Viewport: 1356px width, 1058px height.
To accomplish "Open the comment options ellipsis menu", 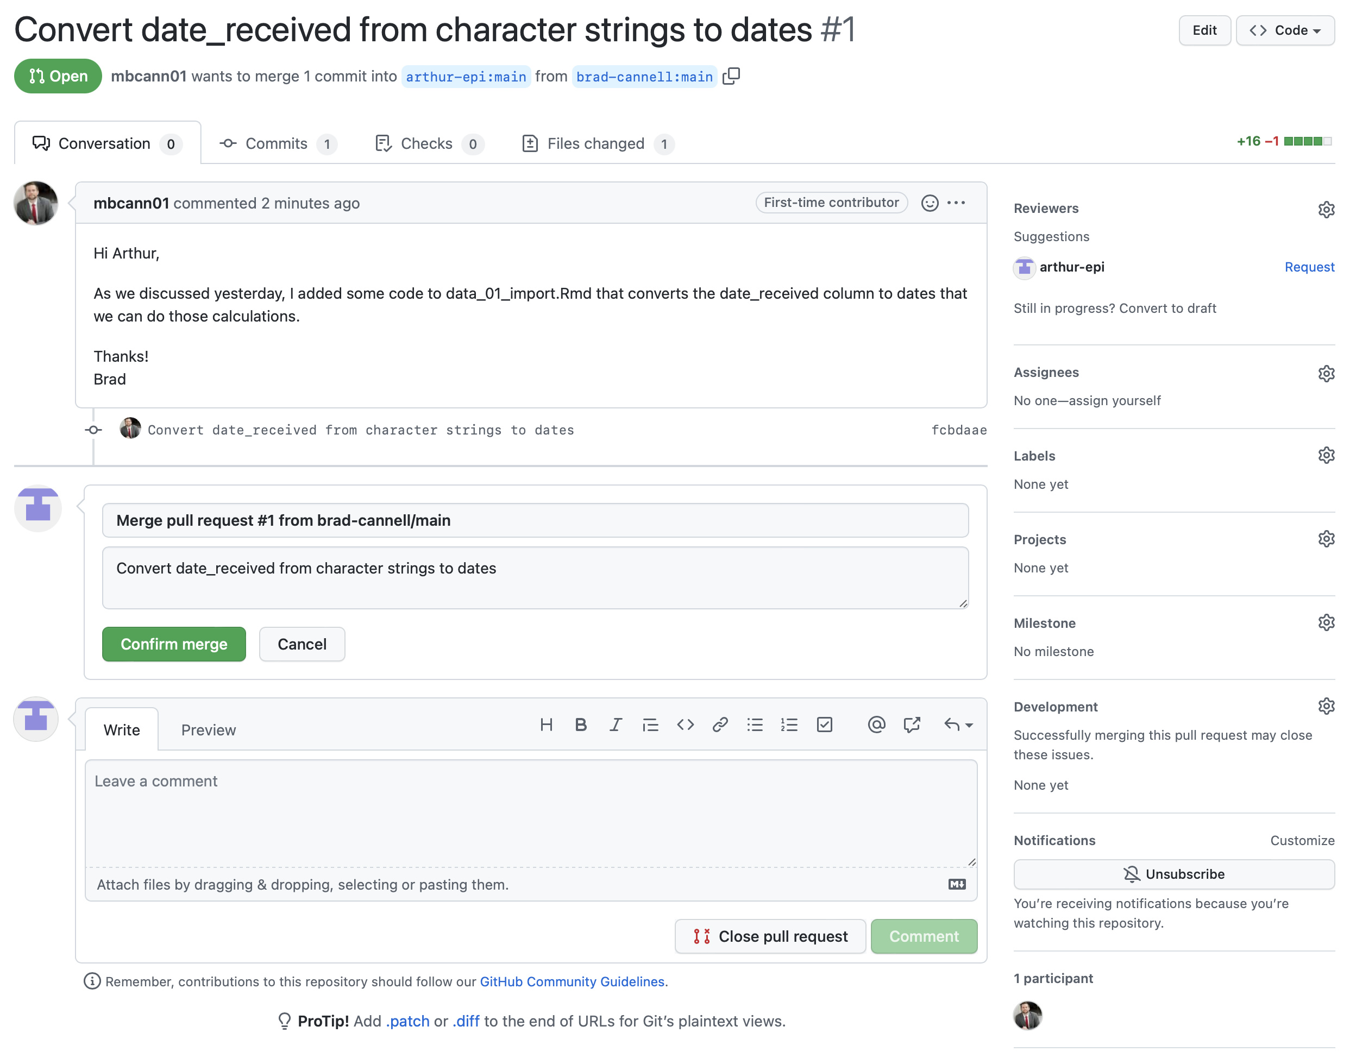I will tap(956, 203).
